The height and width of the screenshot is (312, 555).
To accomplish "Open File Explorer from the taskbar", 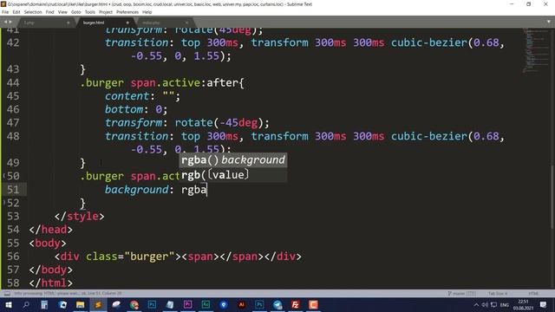I will (x=81, y=304).
